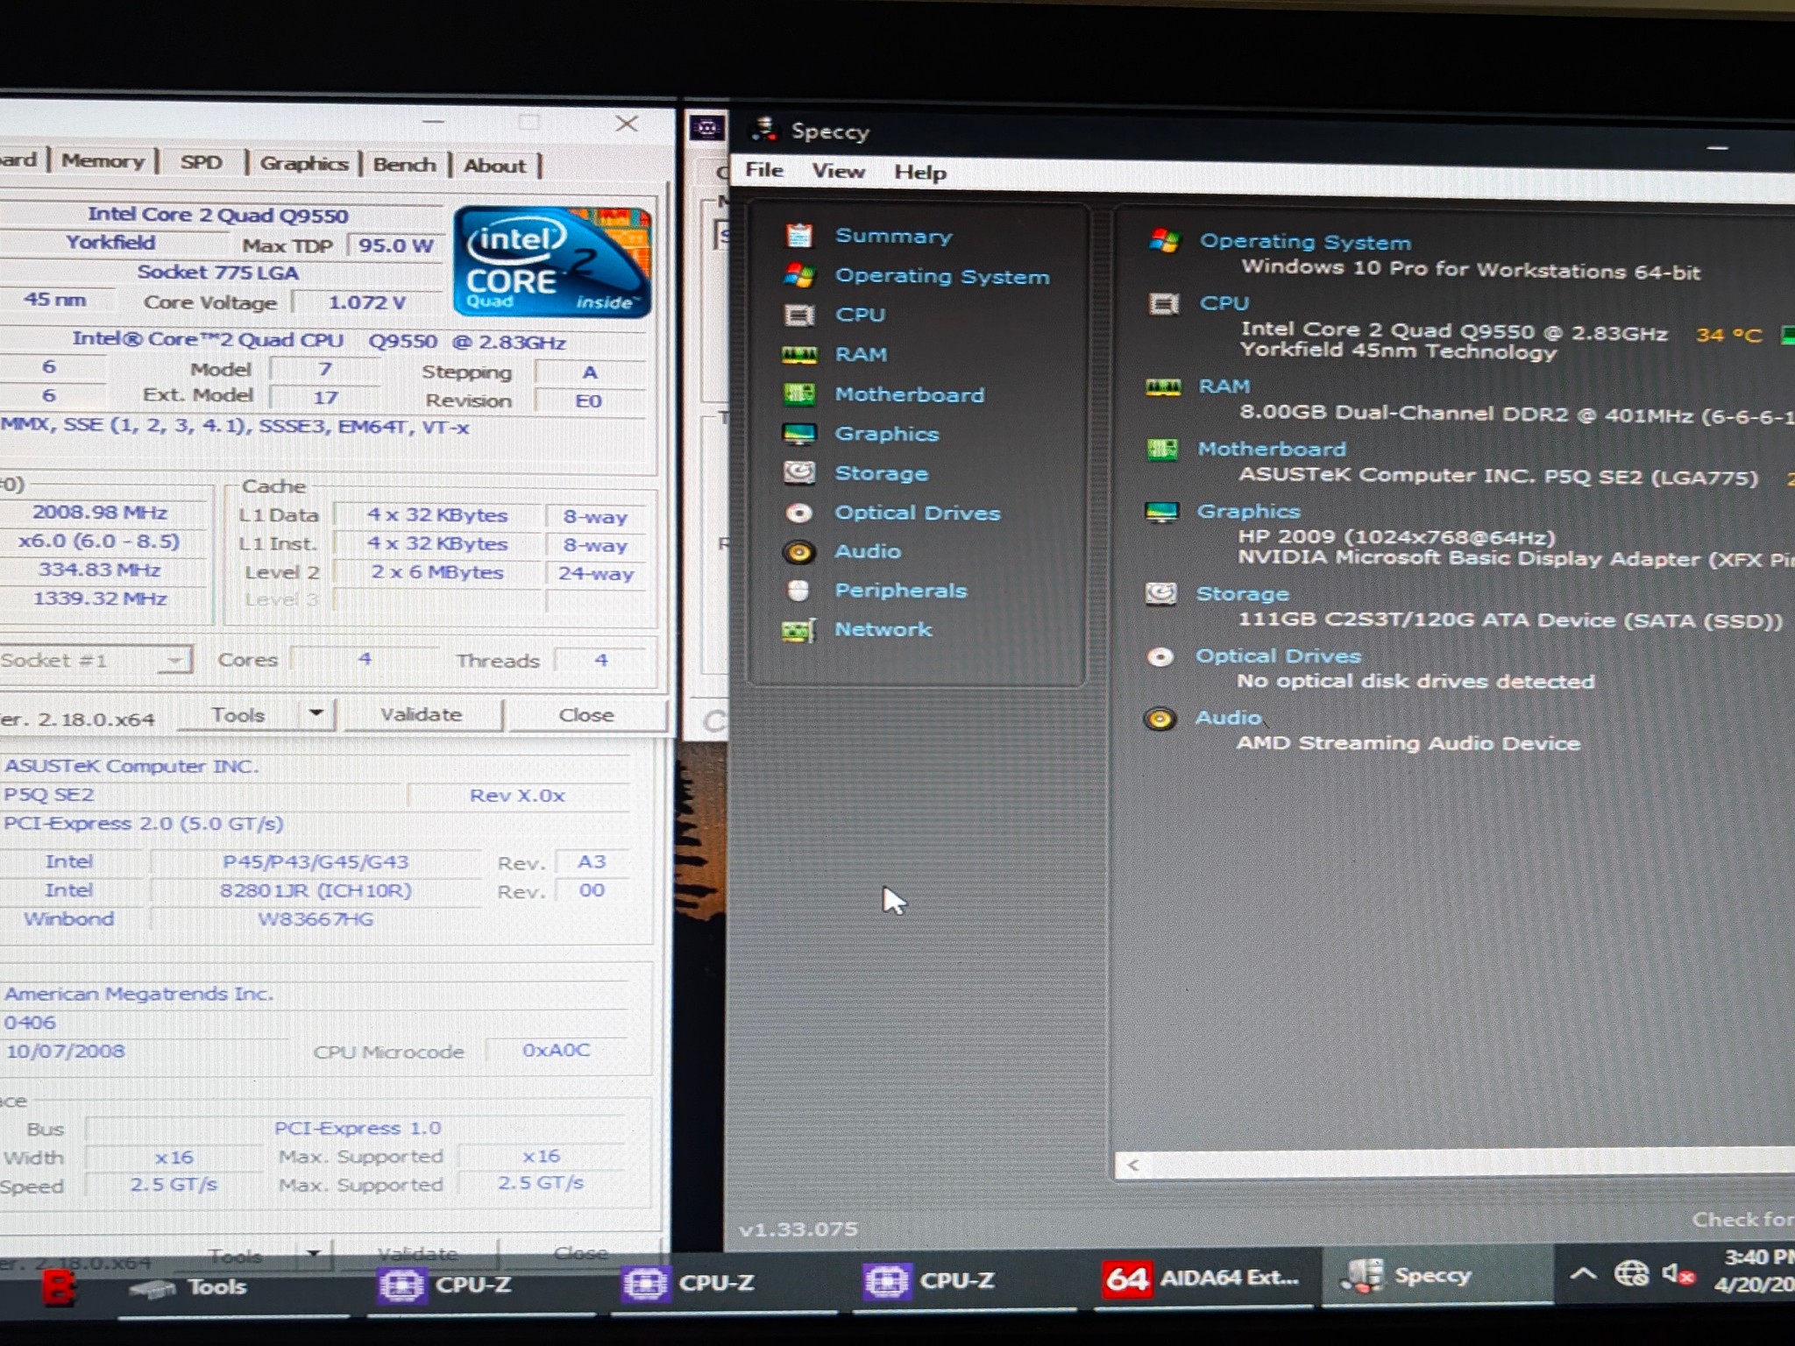Click the Validate button in CPU-Z
This screenshot has width=1795, height=1346.
422,714
